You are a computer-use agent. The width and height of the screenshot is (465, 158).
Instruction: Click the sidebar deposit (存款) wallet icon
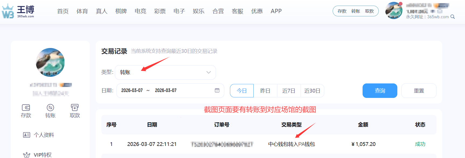[x=26, y=108]
